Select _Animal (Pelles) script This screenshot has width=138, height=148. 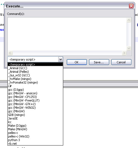pos(35,72)
